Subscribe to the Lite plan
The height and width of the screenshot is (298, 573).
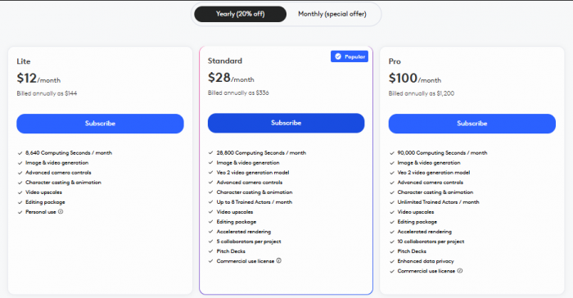(100, 124)
